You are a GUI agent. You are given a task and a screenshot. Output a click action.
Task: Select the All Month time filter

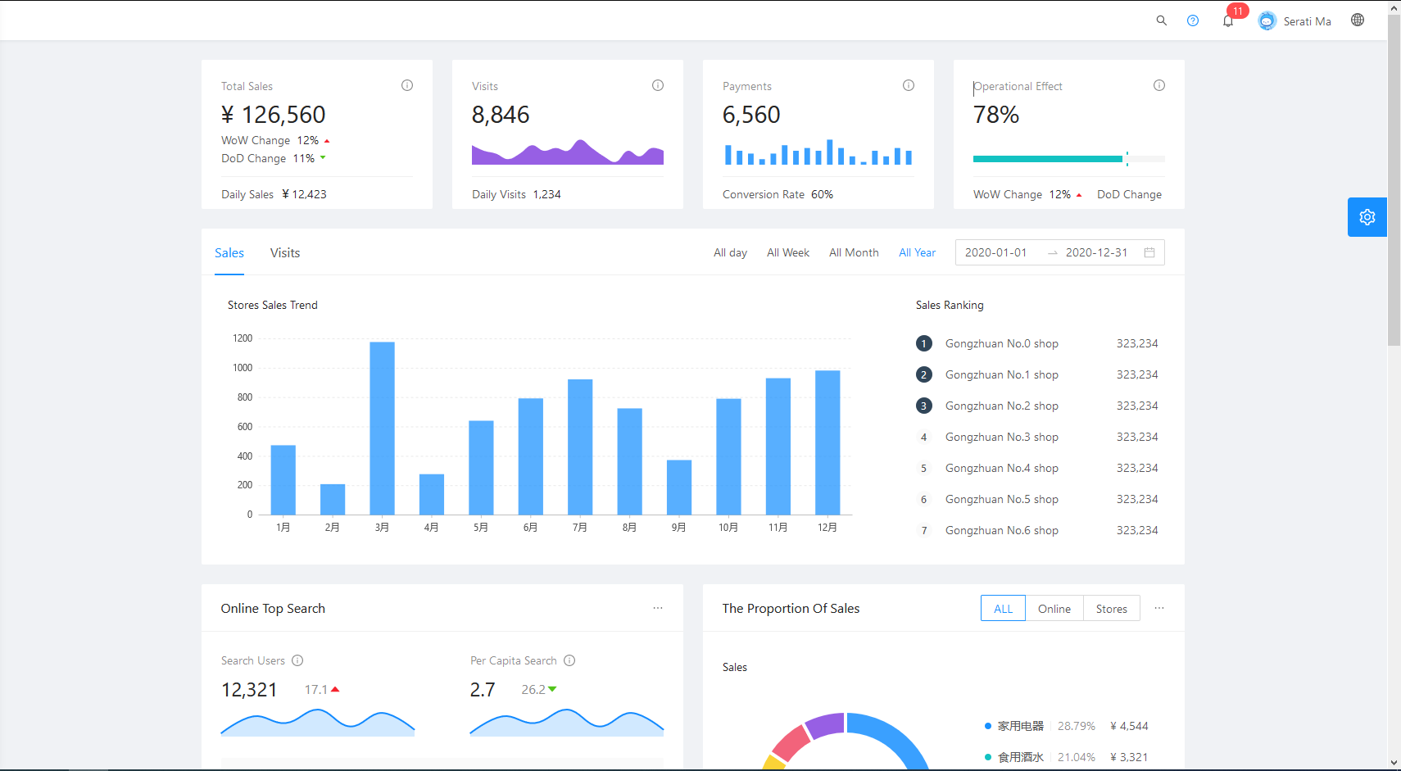pyautogui.click(x=854, y=252)
